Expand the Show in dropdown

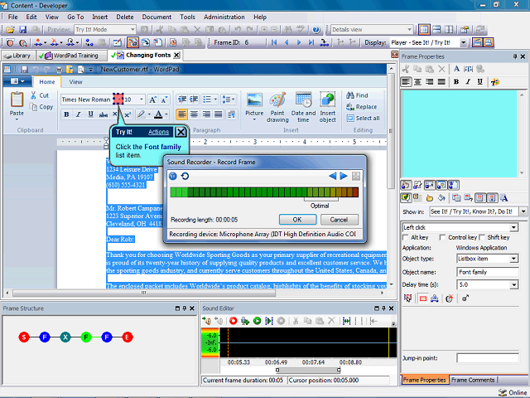523,212
